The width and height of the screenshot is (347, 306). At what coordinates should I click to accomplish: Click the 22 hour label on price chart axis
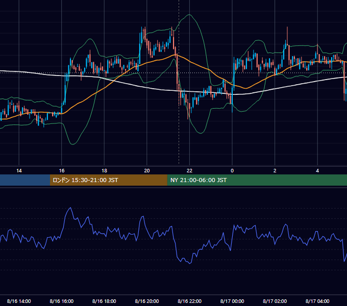189,171
